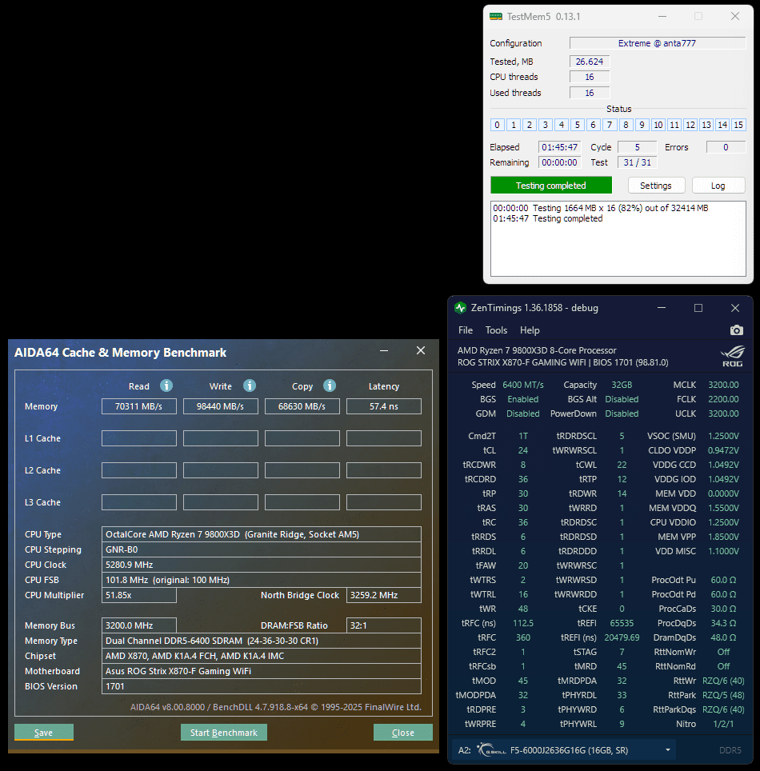Click the VSOC (SMU) value 1.2500V
This screenshot has height=771, width=760.
[x=723, y=436]
